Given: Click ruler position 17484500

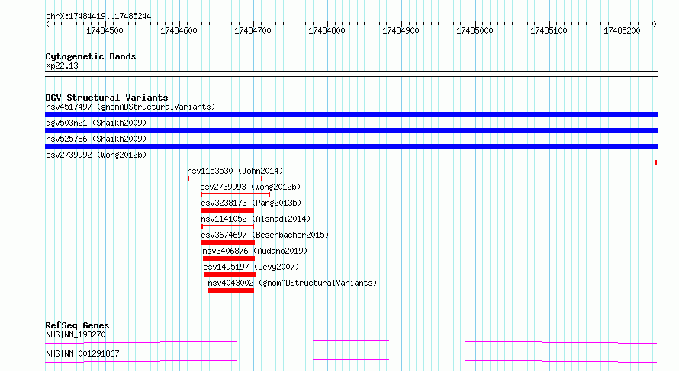Looking at the screenshot, I should pyautogui.click(x=105, y=30).
